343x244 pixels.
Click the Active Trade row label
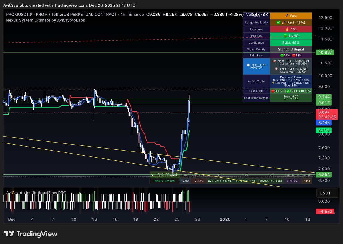[x=256, y=82]
